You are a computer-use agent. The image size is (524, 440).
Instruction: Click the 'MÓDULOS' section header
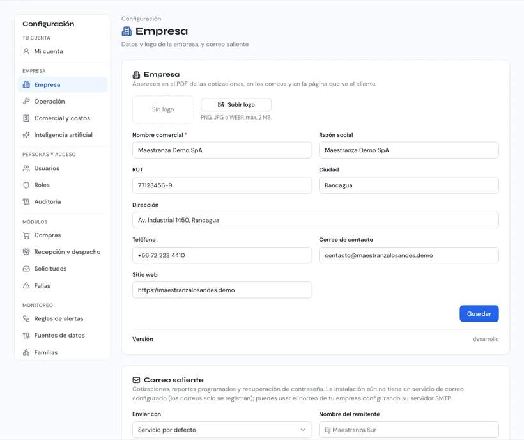click(x=35, y=222)
